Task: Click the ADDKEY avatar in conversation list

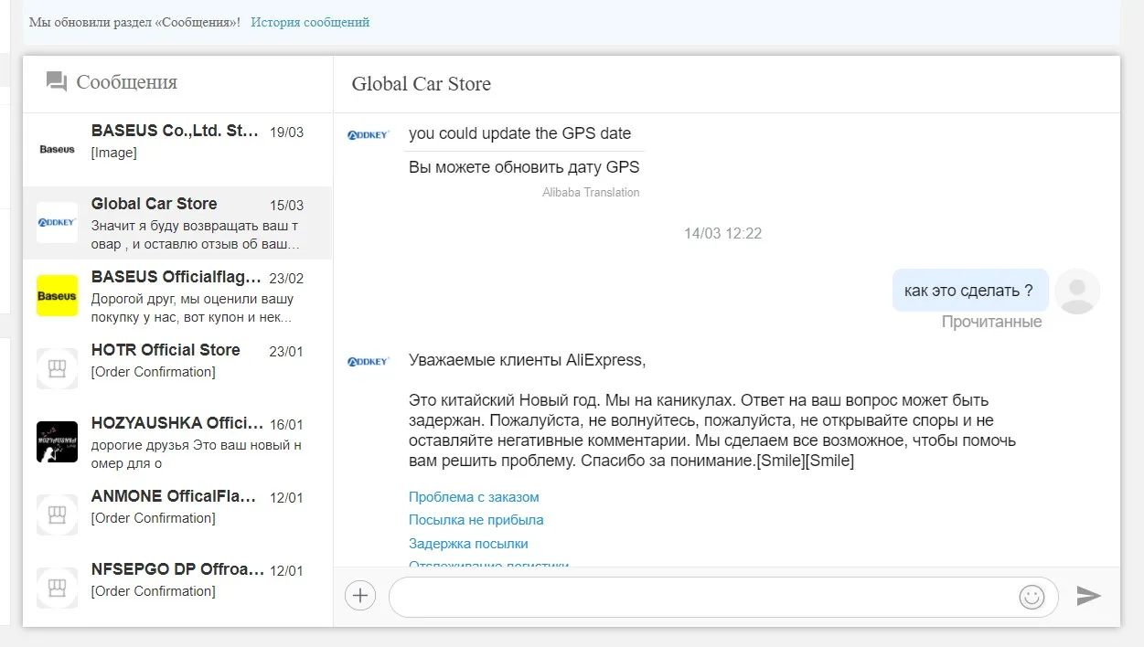Action: [57, 223]
